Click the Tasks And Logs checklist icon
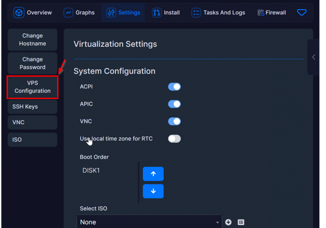 (x=196, y=13)
